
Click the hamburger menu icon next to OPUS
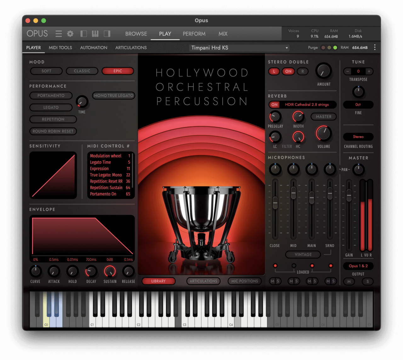point(58,34)
